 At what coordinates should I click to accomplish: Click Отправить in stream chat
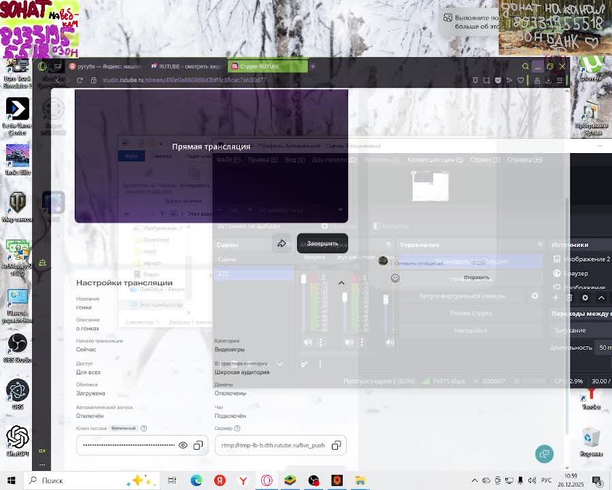pyautogui.click(x=476, y=278)
